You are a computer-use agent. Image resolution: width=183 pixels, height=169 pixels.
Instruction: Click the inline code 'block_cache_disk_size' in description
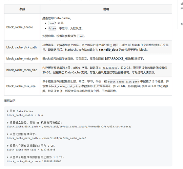[x=64, y=87]
